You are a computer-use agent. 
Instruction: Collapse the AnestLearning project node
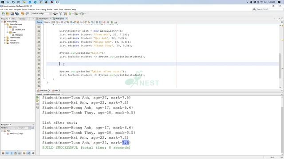point(2,22)
